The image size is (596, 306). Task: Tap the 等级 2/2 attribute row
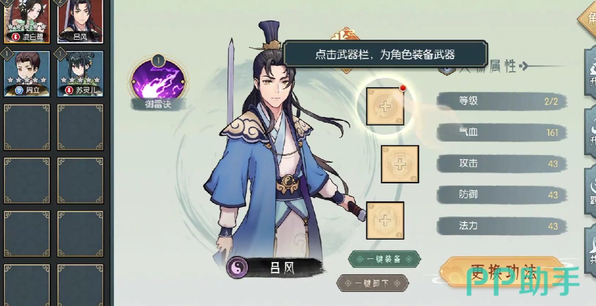[502, 101]
